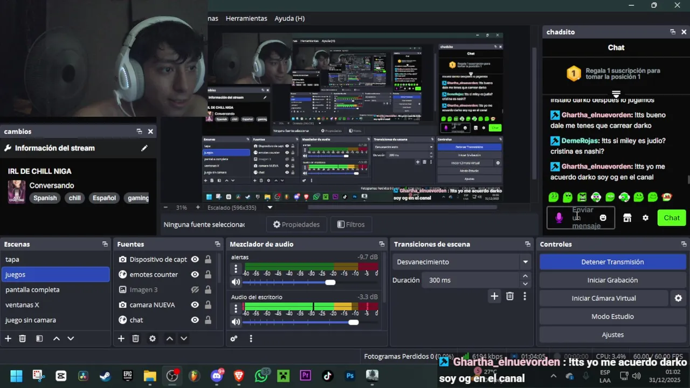The image size is (690, 388).
Task: Send message with green Chat button
Action: [x=672, y=218]
